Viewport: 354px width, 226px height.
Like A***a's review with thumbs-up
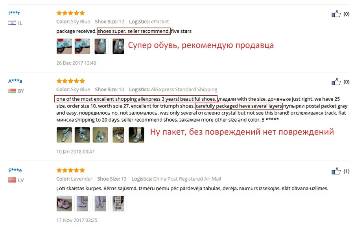[336, 82]
